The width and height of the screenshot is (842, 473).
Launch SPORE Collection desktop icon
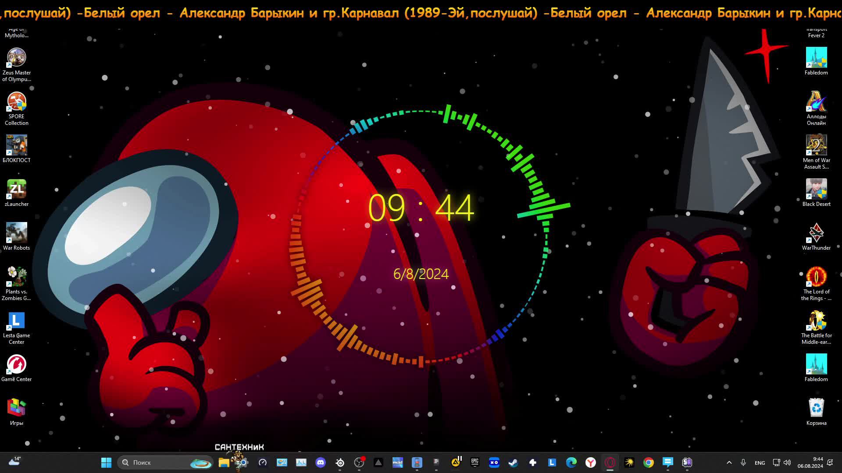coord(17,102)
